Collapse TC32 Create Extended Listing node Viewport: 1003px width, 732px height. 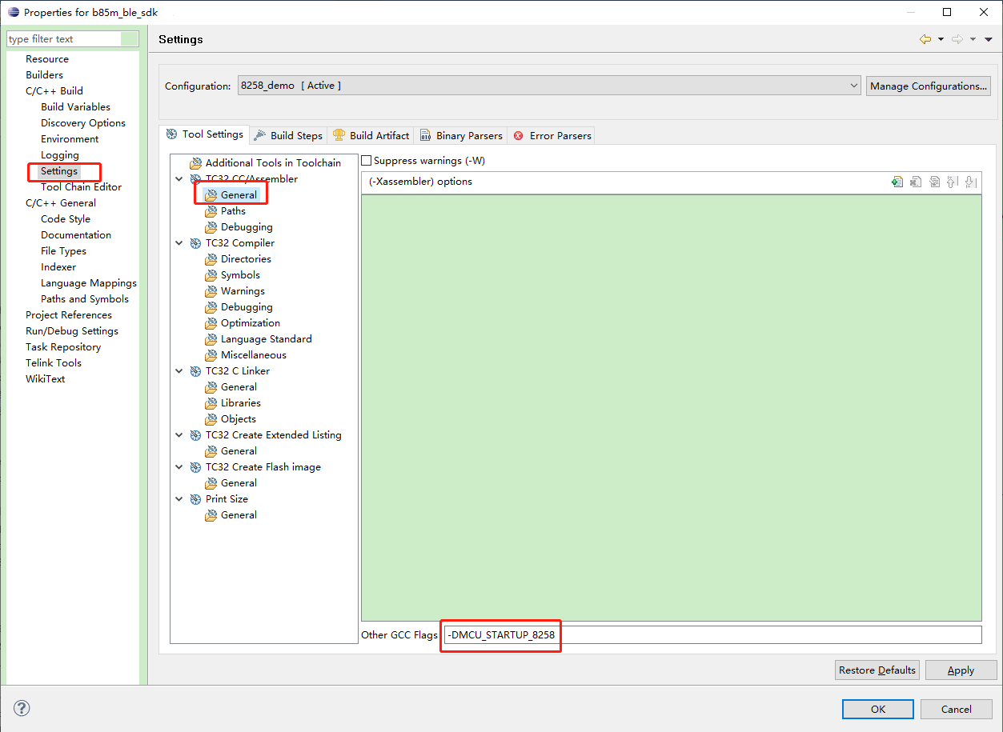(179, 434)
